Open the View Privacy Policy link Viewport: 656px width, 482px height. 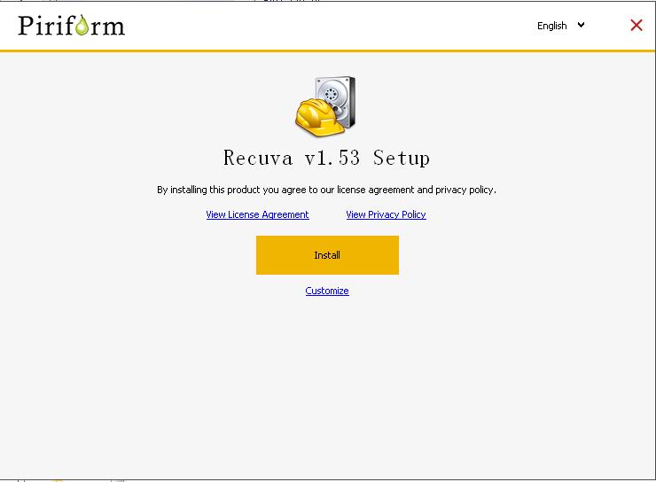point(386,214)
